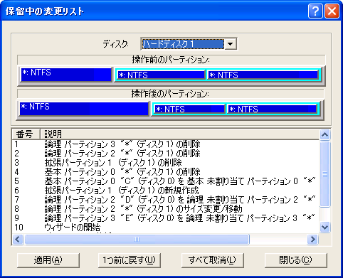Click middle logical NTFS partition in 操作前
Screen dimensions: 343x278
click(x=162, y=75)
